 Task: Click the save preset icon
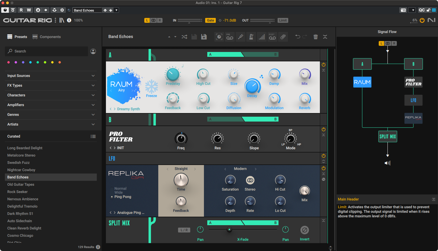[x=194, y=37]
